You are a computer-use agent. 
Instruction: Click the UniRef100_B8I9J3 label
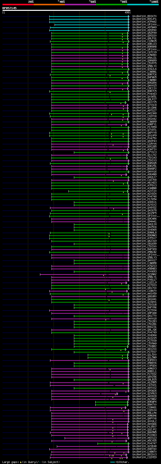pos(144,455)
